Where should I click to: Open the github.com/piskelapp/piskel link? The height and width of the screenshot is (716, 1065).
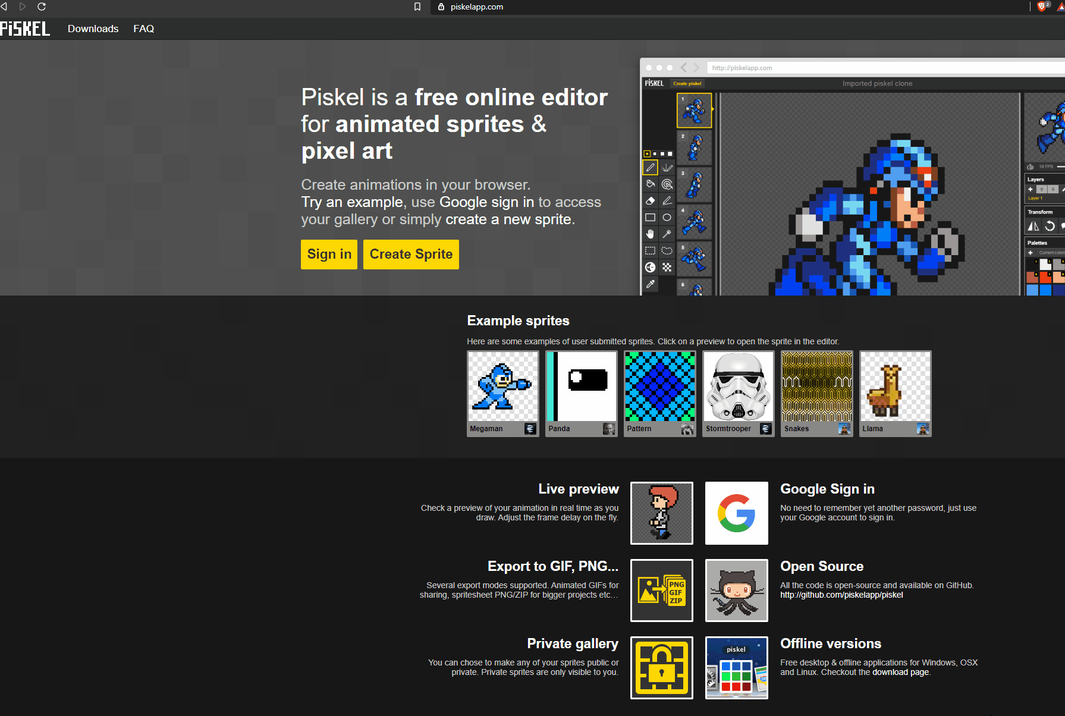tap(841, 595)
